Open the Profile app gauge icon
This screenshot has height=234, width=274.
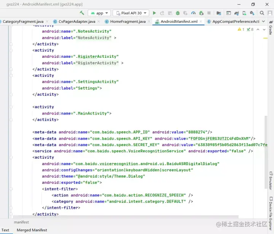point(193,13)
